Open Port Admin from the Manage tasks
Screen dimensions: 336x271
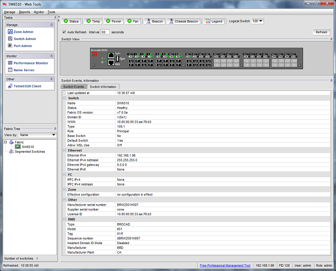[x=20, y=46]
